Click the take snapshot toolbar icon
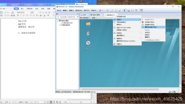 (112, 11)
